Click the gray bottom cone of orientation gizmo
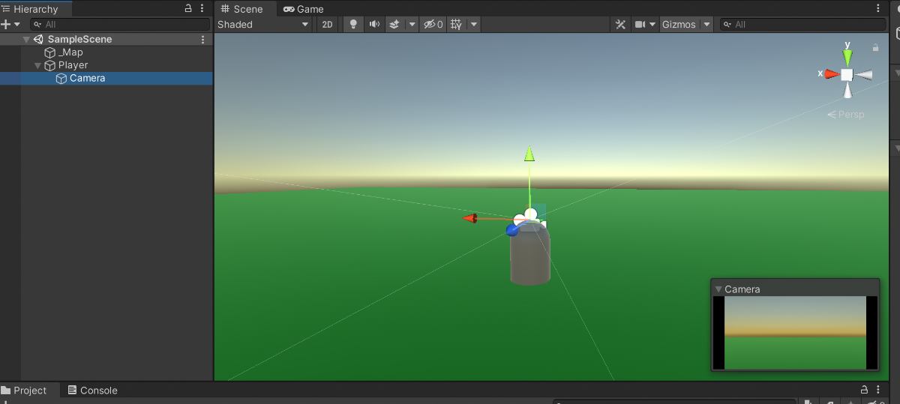 847,91
